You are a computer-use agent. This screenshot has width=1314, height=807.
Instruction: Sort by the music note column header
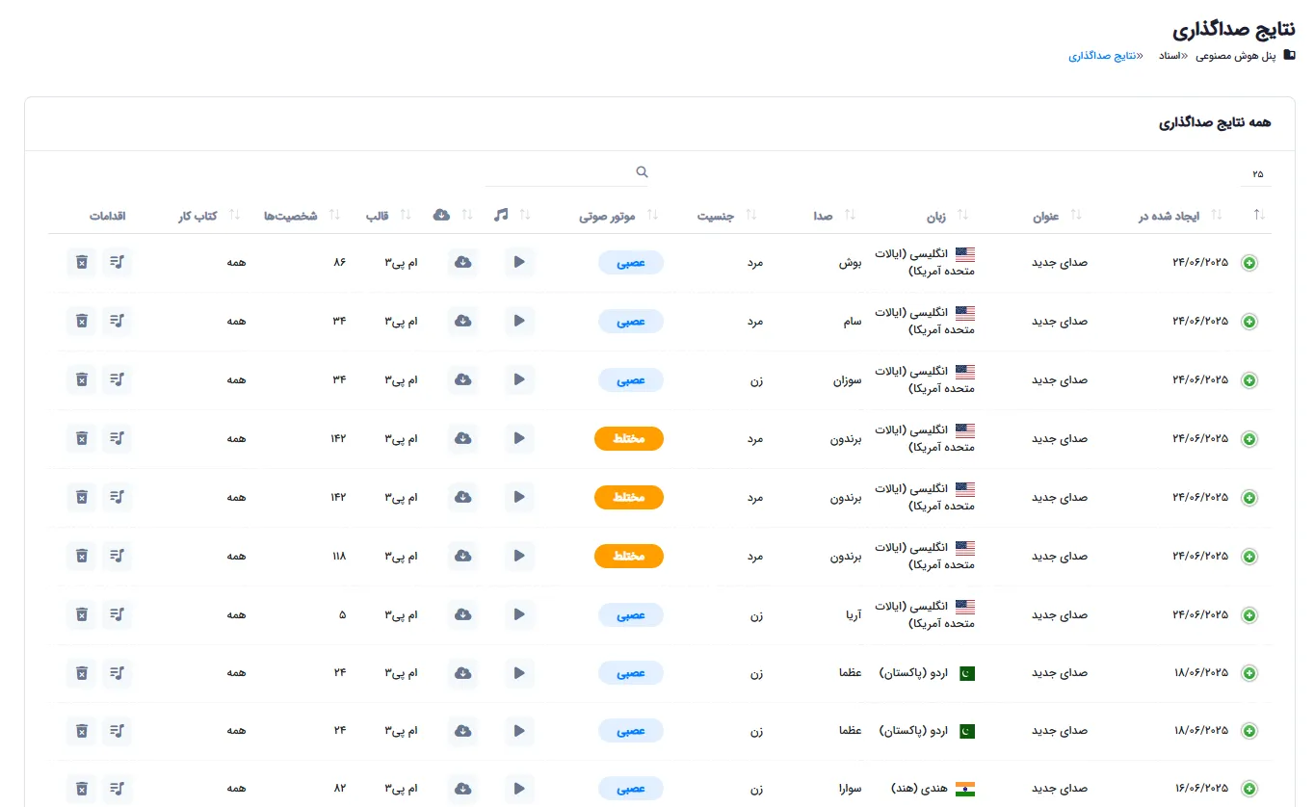coord(512,215)
